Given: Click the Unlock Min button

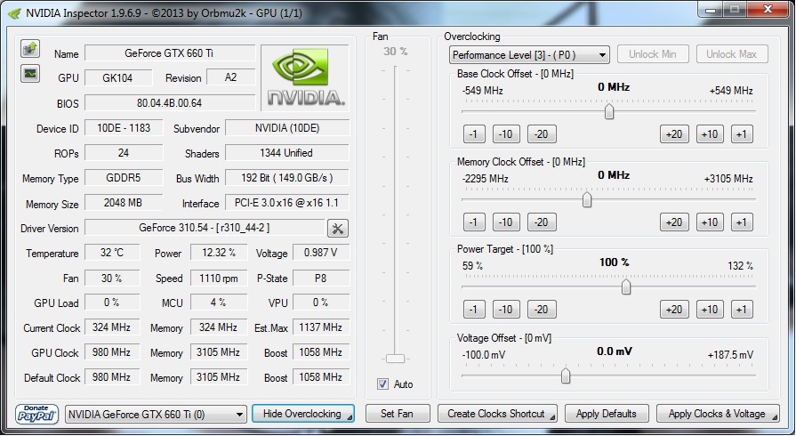Looking at the screenshot, I should [x=653, y=54].
